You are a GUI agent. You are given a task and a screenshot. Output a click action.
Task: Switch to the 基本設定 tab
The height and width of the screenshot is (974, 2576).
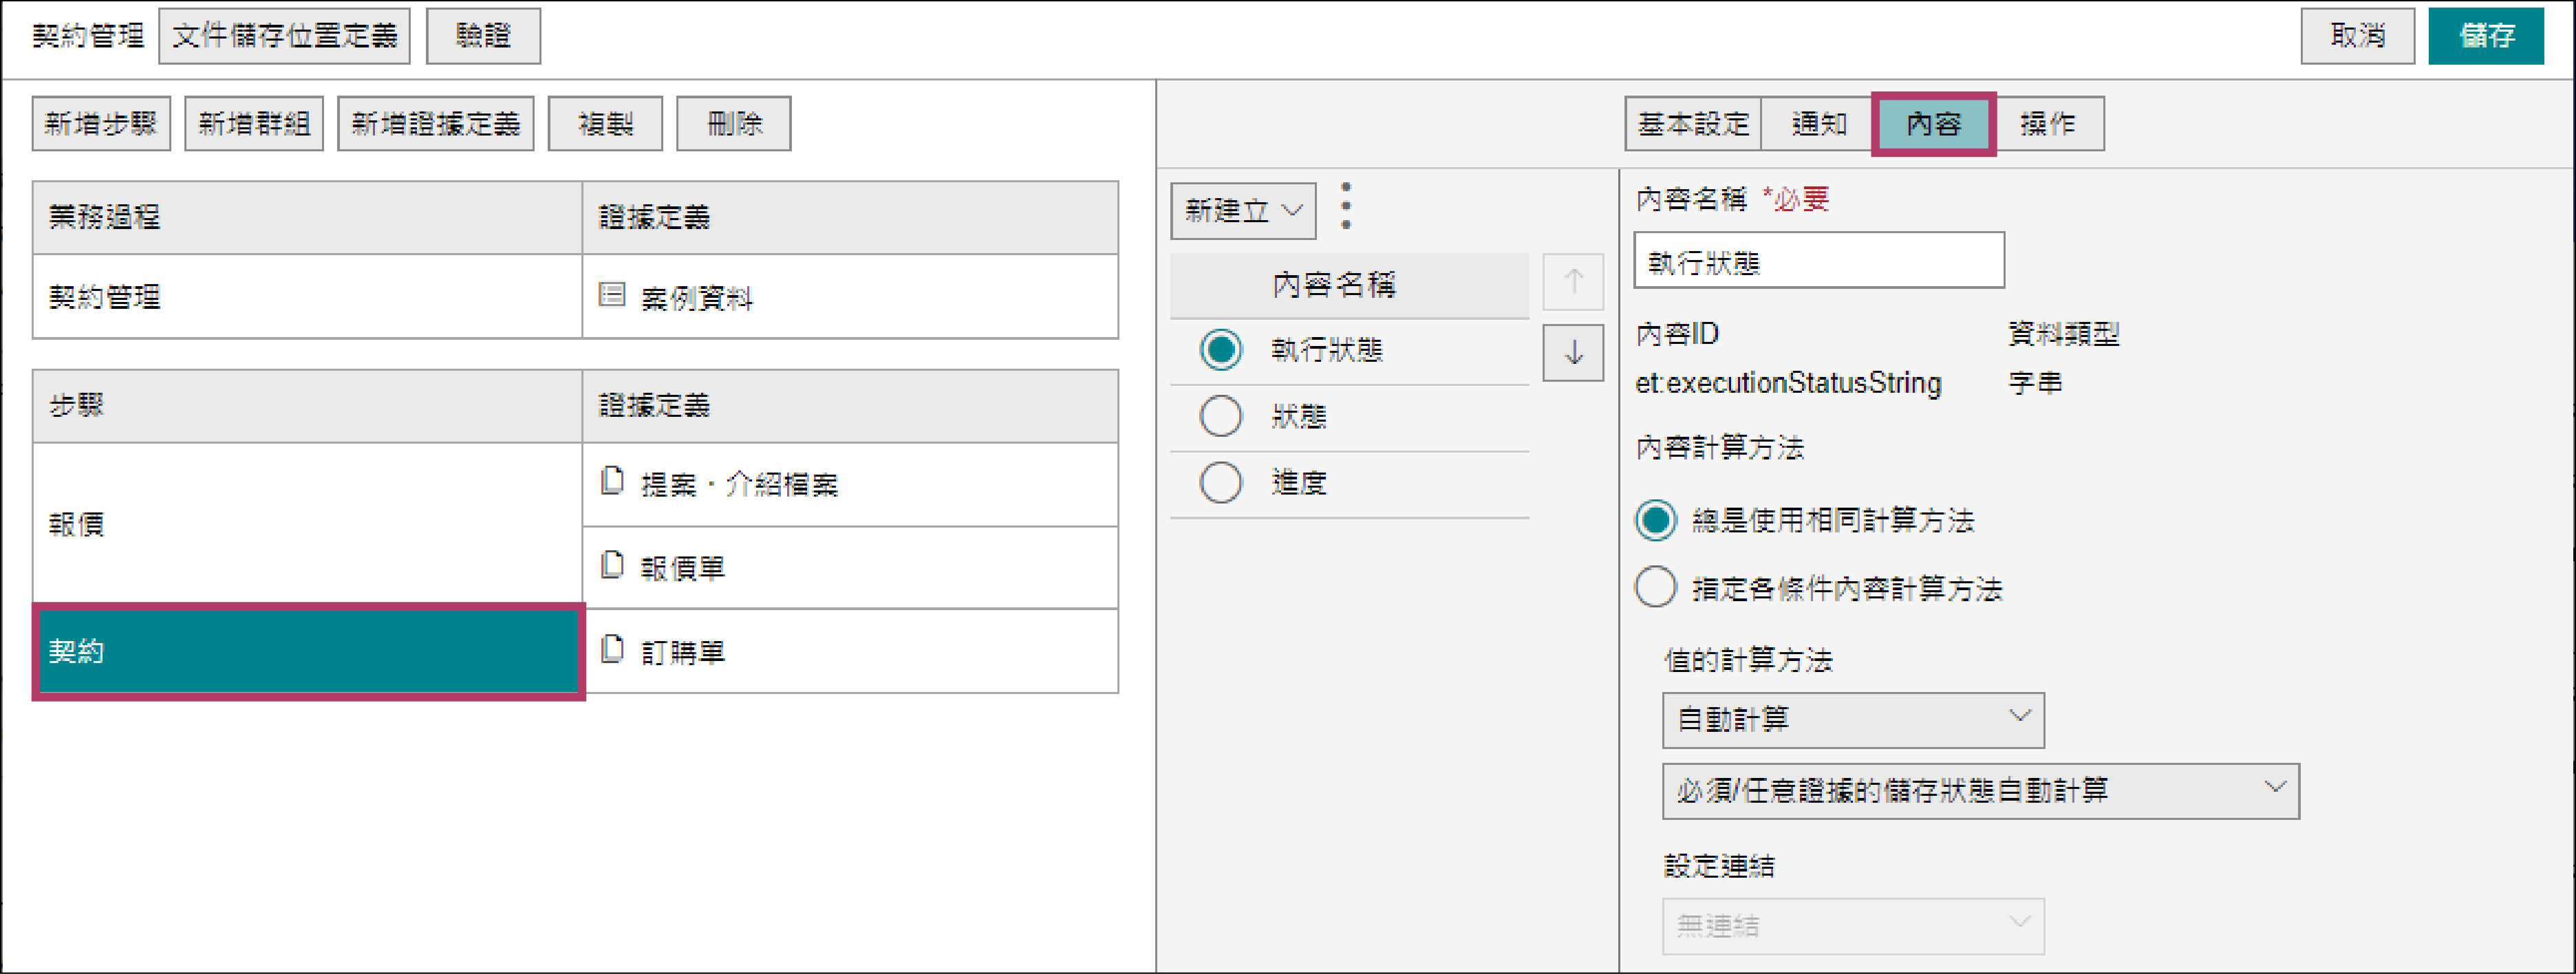(x=1692, y=124)
